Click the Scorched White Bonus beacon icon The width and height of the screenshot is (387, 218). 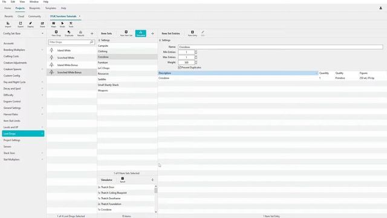pyautogui.click(x=51, y=72)
